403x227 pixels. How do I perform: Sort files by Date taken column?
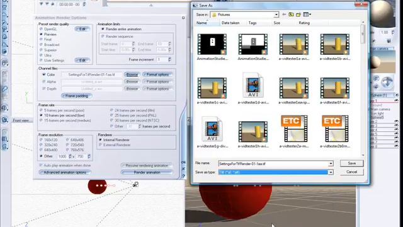(x=230, y=23)
